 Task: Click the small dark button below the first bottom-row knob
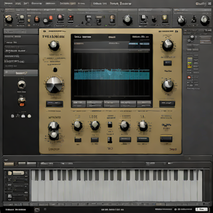coord(78,140)
